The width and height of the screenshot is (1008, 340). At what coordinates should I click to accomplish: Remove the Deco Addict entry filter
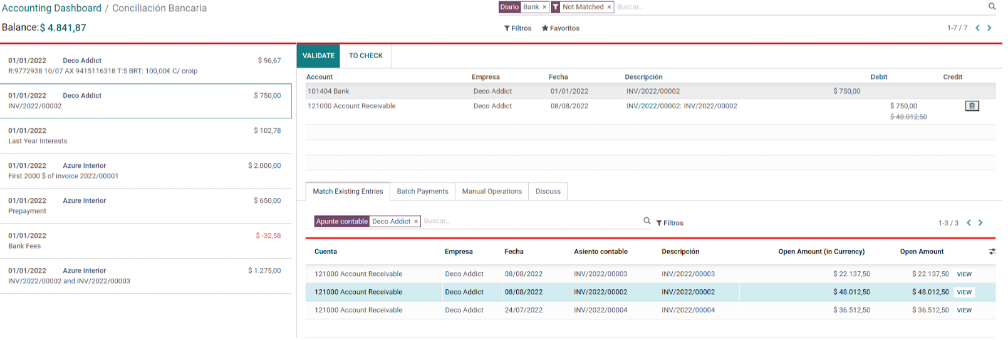click(x=416, y=222)
